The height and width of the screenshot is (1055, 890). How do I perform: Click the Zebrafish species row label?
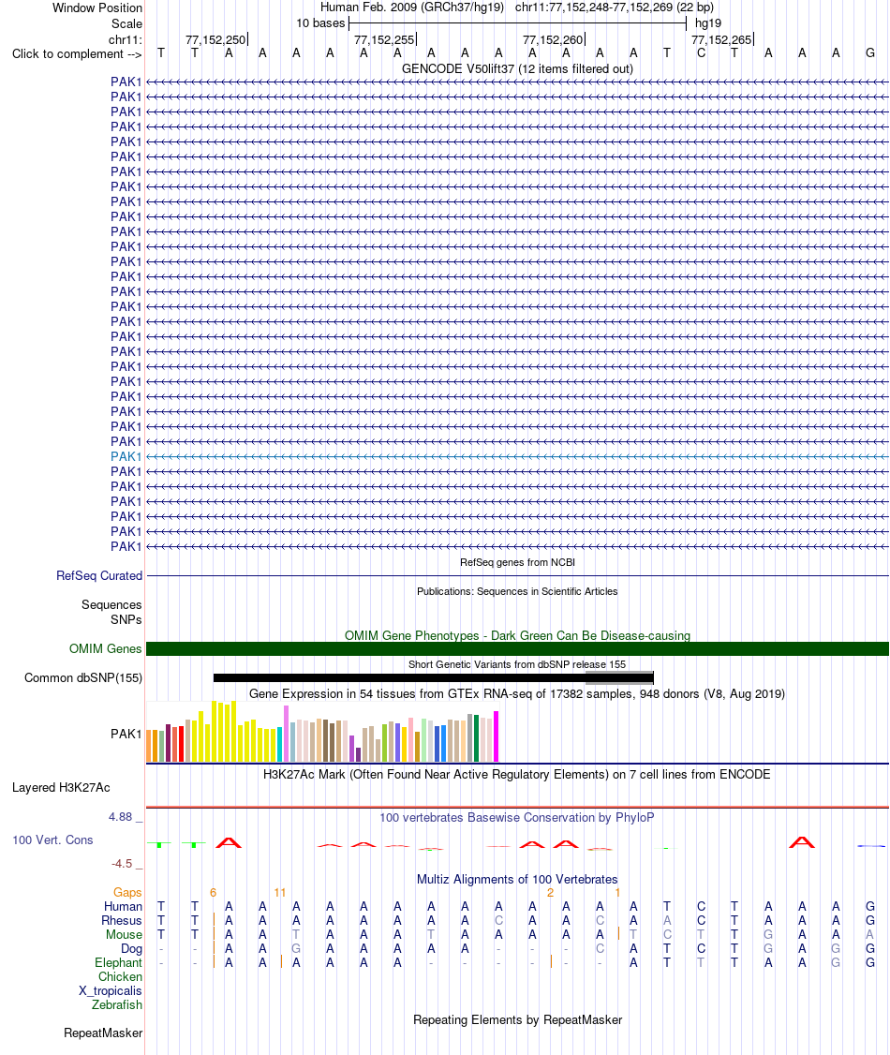coord(117,1005)
